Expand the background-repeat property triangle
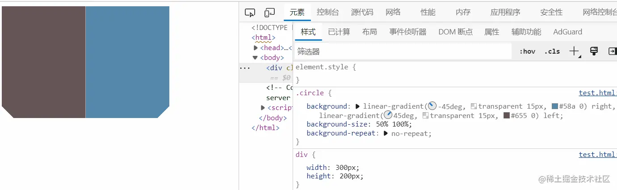 click(x=386, y=133)
